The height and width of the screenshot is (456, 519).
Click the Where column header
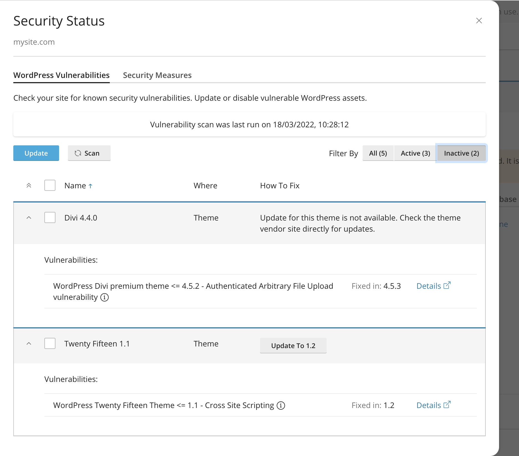(x=205, y=186)
